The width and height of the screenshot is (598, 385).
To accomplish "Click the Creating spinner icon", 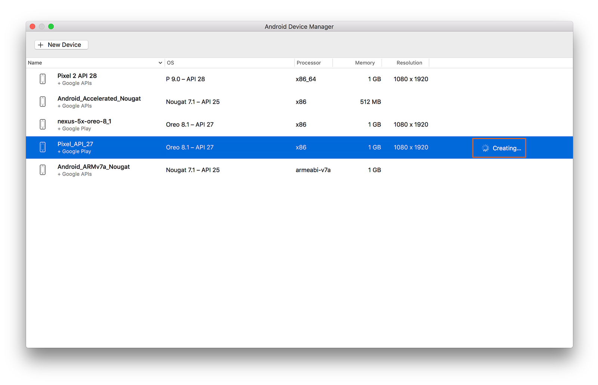I will 485,148.
